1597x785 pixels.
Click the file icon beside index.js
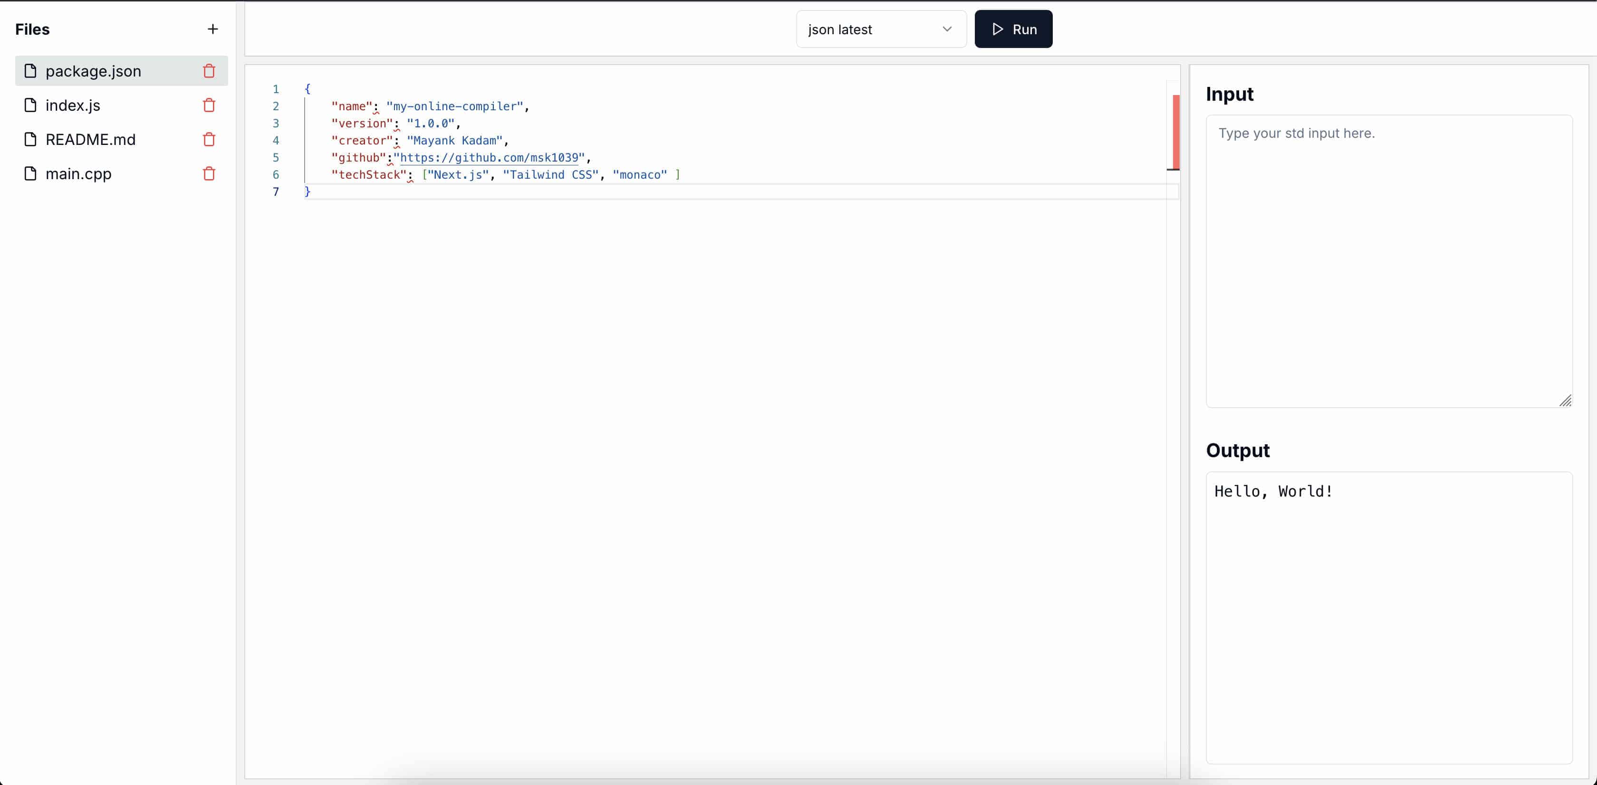(30, 105)
